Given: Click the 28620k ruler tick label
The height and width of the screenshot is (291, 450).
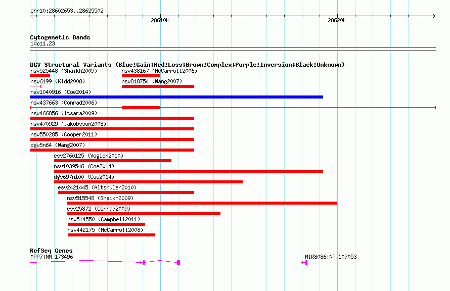Looking at the screenshot, I should pyautogui.click(x=337, y=20).
